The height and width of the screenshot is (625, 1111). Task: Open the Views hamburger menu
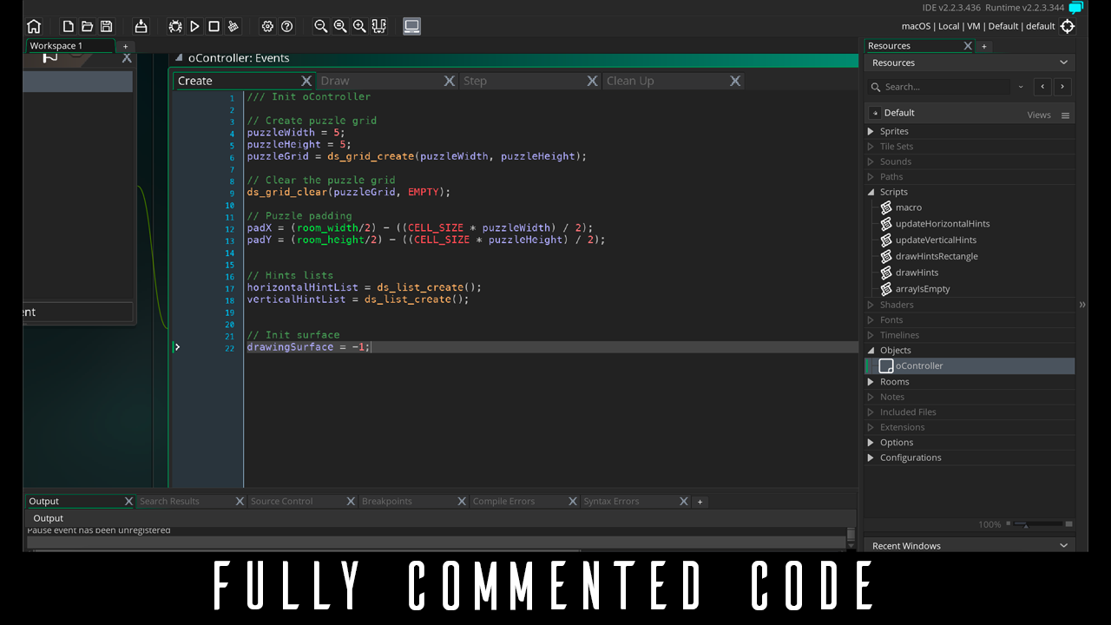[1065, 115]
